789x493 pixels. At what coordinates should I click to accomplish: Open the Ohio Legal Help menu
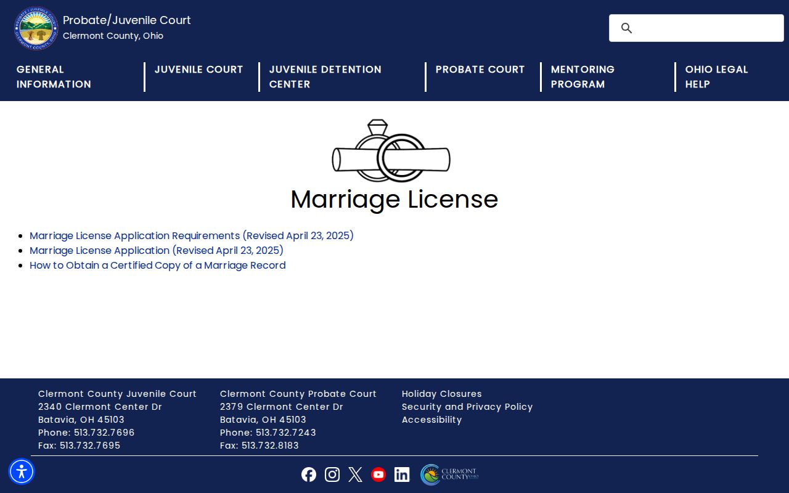click(x=716, y=77)
